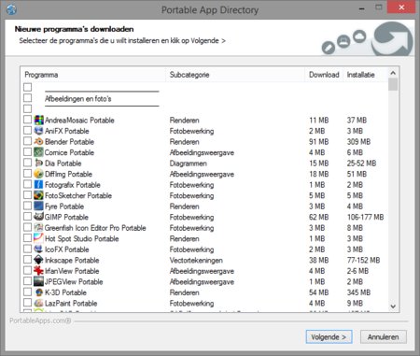Click the Hot Spot Studio Portable icon
The width and height of the screenshot is (420, 356).
coord(38,238)
